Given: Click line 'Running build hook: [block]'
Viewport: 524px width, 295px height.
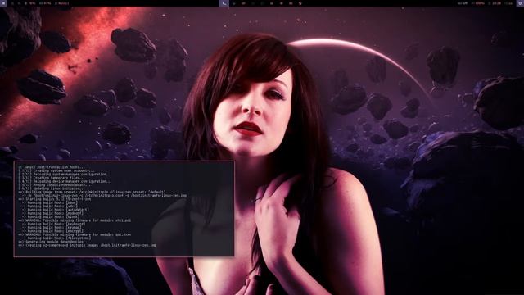Looking at the screenshot, I should point(51,216).
